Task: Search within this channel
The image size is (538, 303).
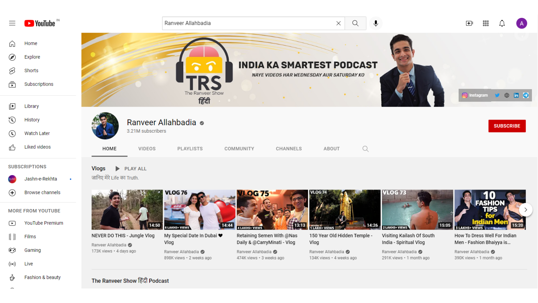Action: point(366,149)
